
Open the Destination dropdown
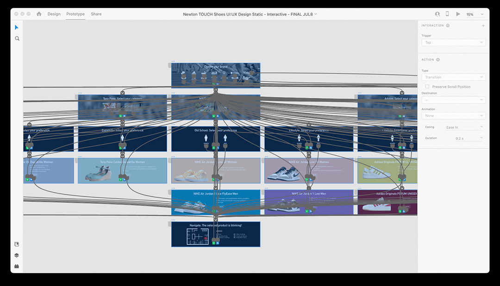click(x=453, y=100)
